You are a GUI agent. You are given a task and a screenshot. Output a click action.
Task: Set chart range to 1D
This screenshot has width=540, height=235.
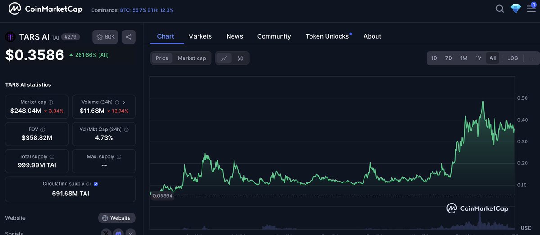point(434,58)
